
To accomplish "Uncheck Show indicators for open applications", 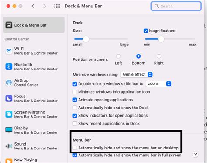I will [x=75, y=116].
